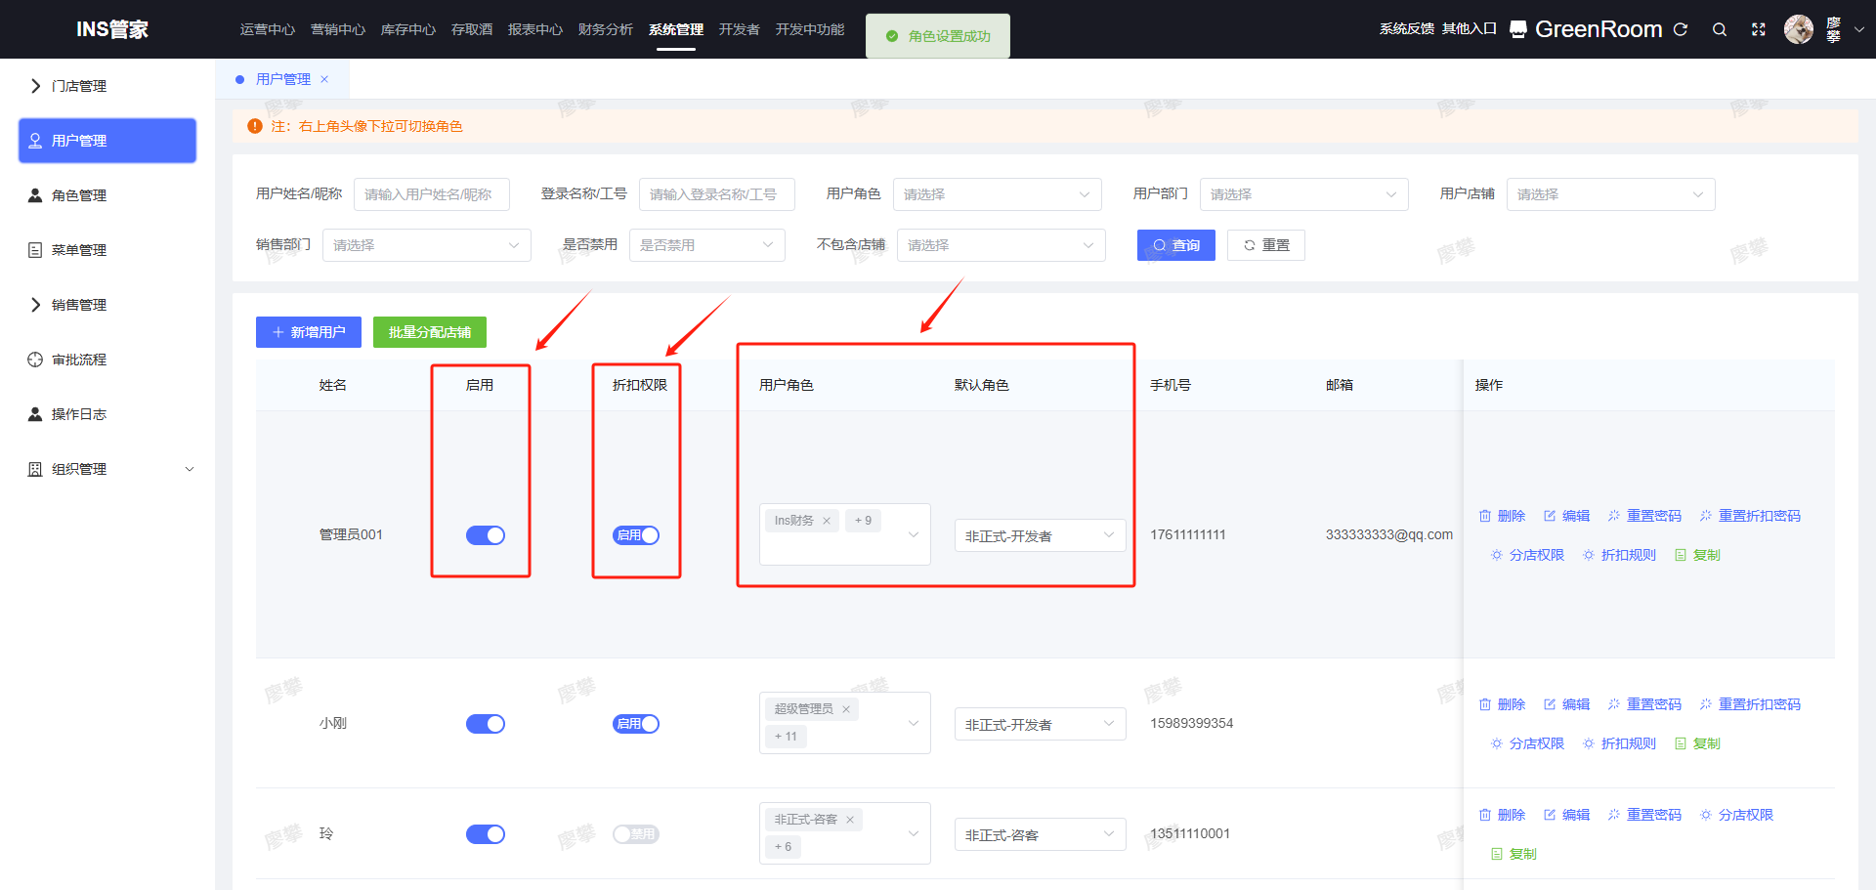Copy user 玲

[1514, 854]
